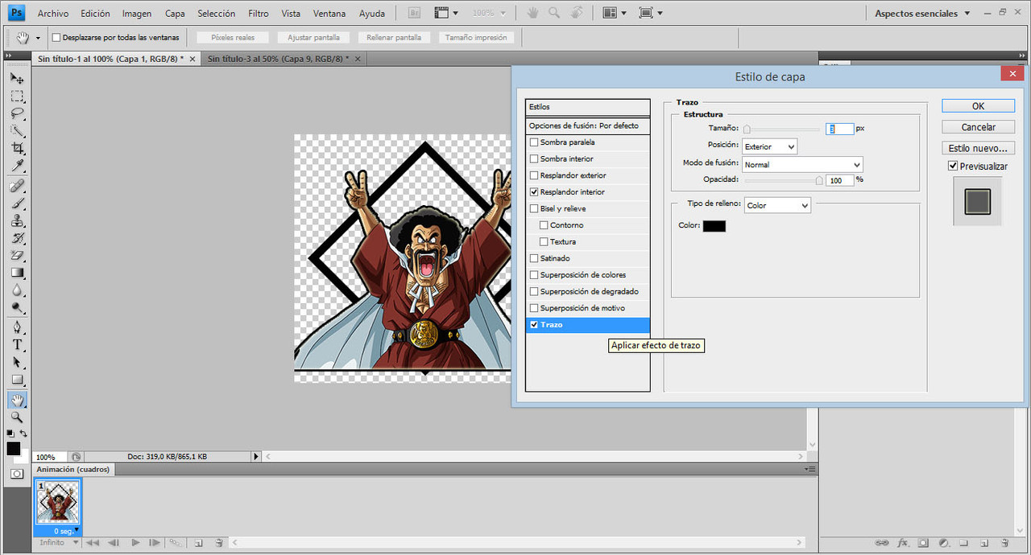
Task: Uncheck the Trazo effect checkbox
Action: pyautogui.click(x=534, y=325)
